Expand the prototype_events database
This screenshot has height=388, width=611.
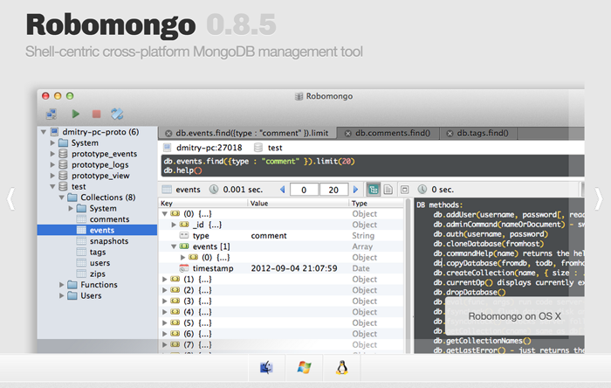[52, 154]
